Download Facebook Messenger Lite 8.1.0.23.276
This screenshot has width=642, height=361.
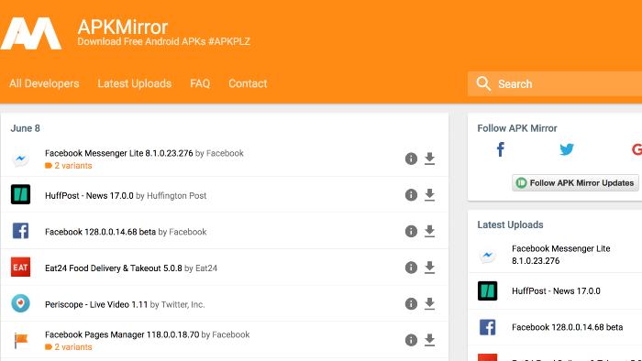429,159
